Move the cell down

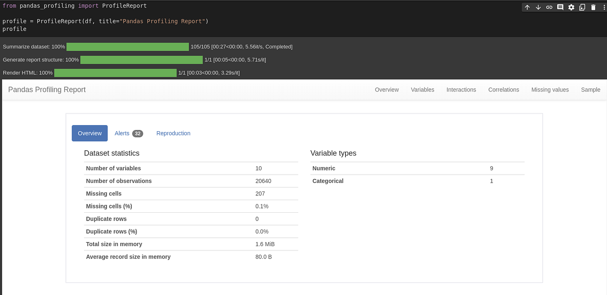point(538,7)
